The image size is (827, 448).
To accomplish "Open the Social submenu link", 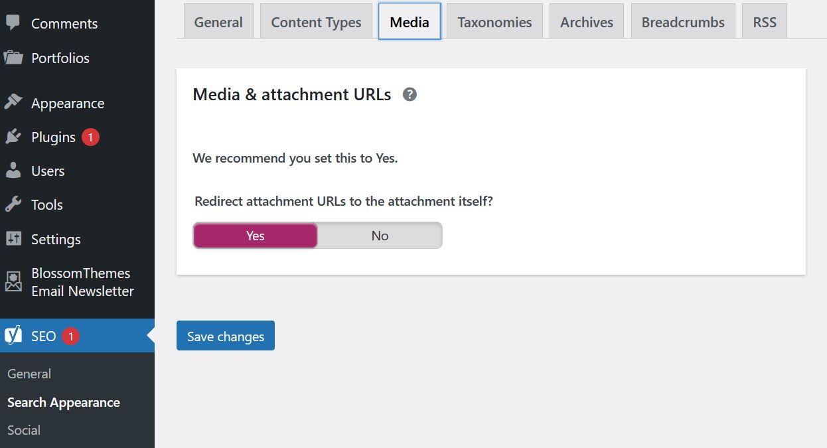I will (24, 430).
